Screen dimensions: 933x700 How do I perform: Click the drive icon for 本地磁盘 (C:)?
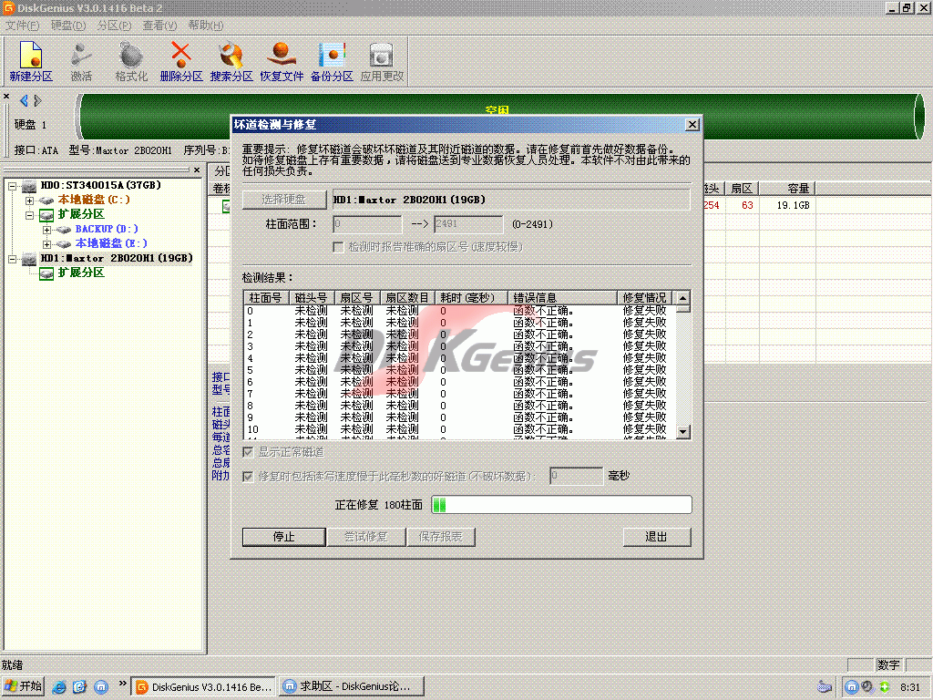coord(46,200)
